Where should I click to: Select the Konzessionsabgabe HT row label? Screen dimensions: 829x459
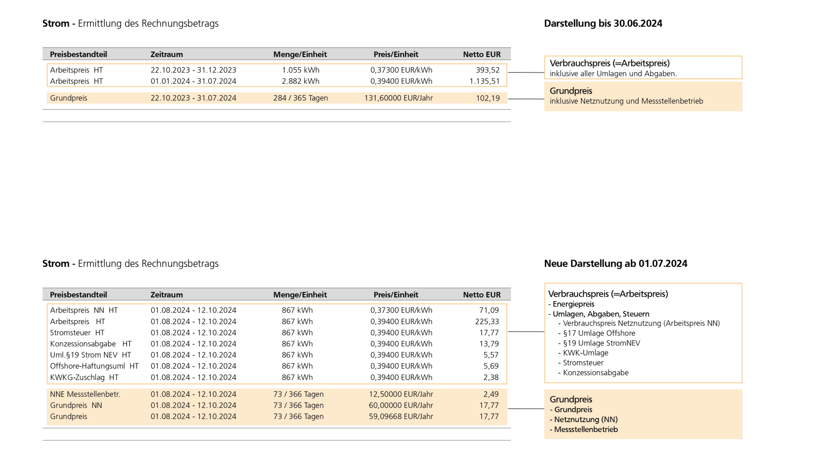[x=91, y=344]
